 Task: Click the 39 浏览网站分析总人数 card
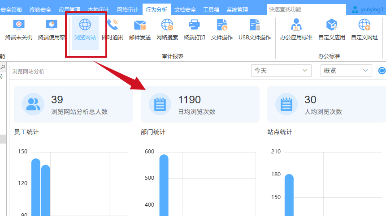(x=74, y=104)
